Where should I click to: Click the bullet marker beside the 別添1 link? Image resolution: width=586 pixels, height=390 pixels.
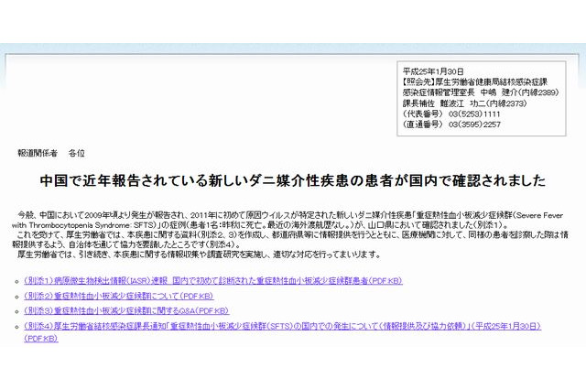pos(16,281)
